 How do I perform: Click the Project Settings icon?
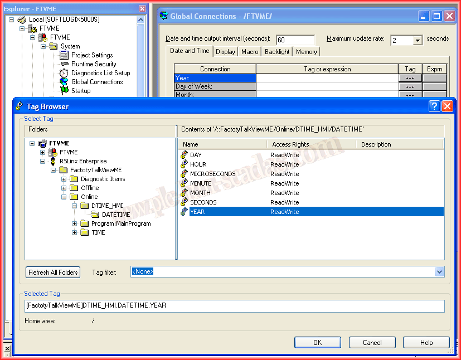(x=64, y=55)
